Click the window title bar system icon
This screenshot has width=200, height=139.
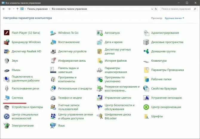pyautogui.click(x=3, y=3)
